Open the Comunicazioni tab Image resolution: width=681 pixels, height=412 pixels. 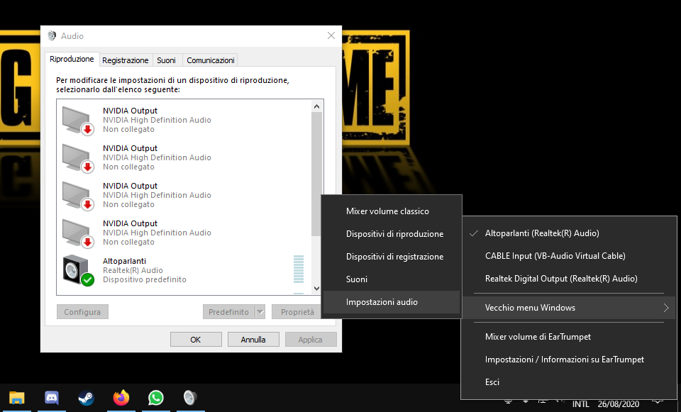click(x=211, y=60)
